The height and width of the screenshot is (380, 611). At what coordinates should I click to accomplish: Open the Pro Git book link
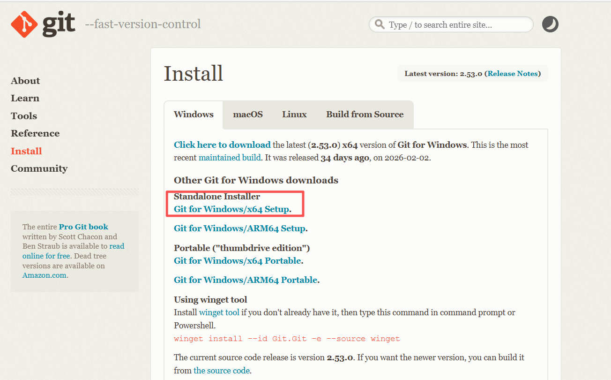coord(83,227)
